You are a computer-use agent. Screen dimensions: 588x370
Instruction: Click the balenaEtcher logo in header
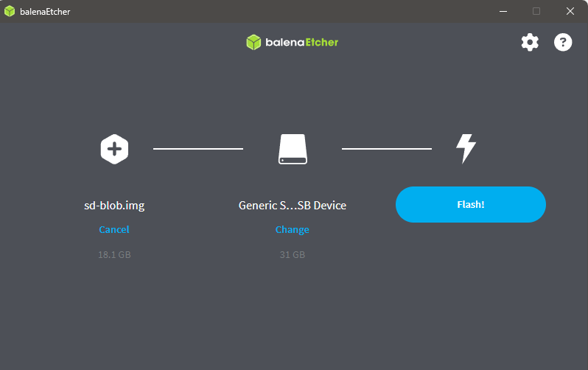click(292, 42)
